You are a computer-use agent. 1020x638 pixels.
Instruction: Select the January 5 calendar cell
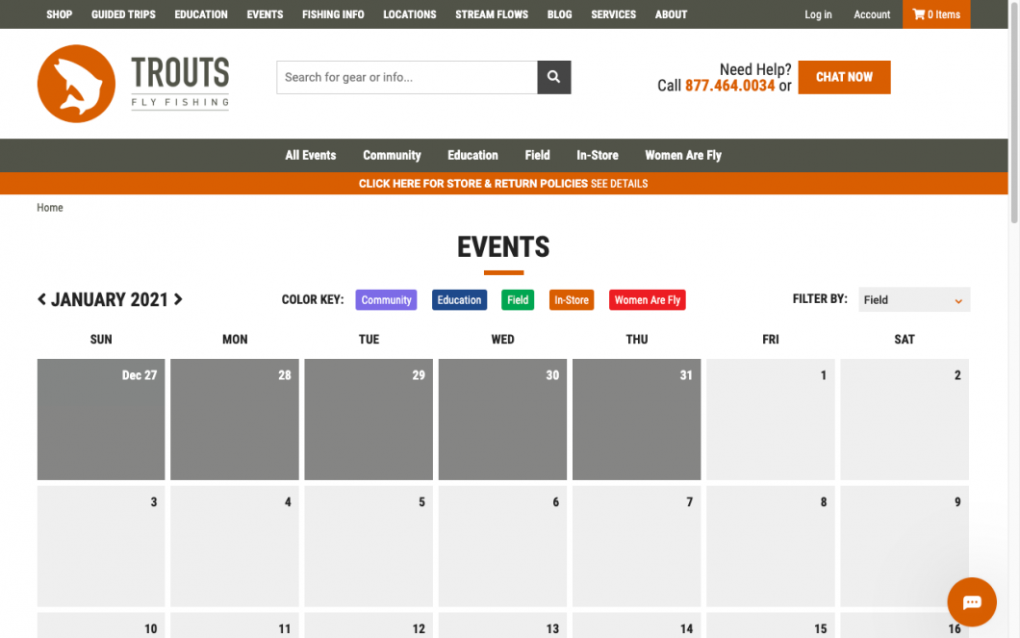coord(369,547)
